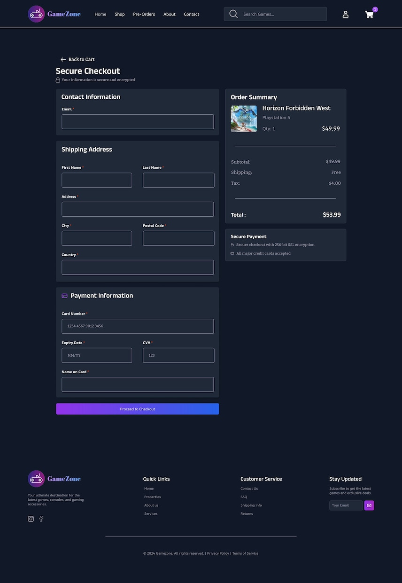
Task: Click the GameZone controller logo in header
Action: [36, 14]
